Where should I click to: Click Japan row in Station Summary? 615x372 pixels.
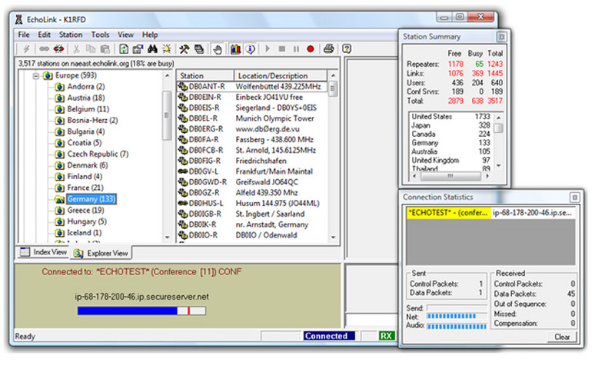450,125
